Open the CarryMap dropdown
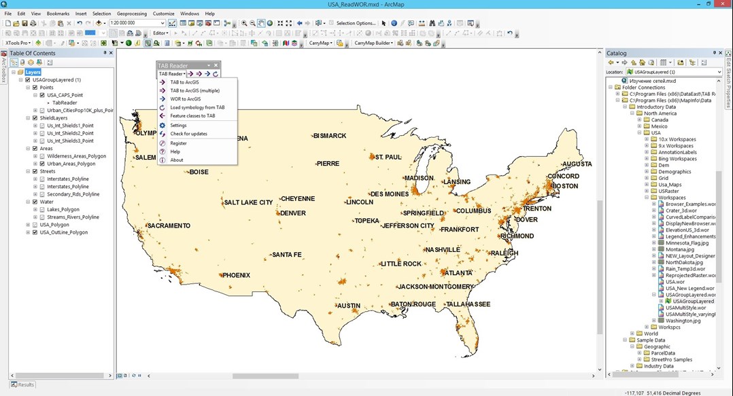Image resolution: width=733 pixels, height=396 pixels. [320, 43]
